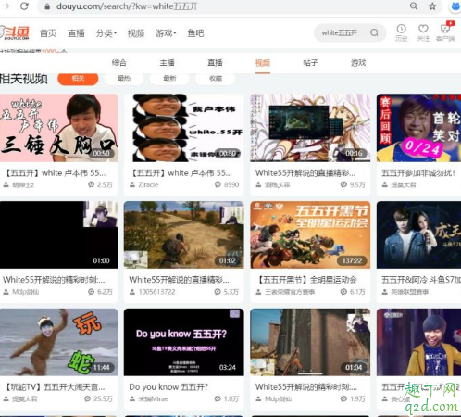
Task: Switch to the 游戏 search results tab
Action: pyautogui.click(x=358, y=63)
